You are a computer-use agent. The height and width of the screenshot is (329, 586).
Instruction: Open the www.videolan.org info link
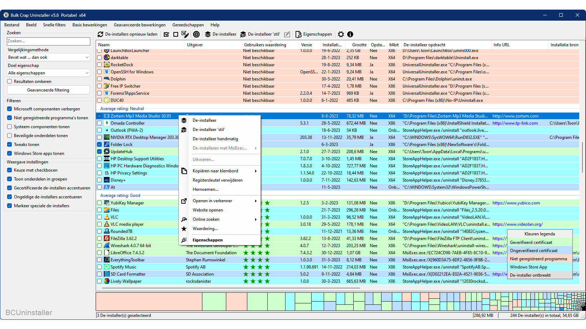click(517, 224)
